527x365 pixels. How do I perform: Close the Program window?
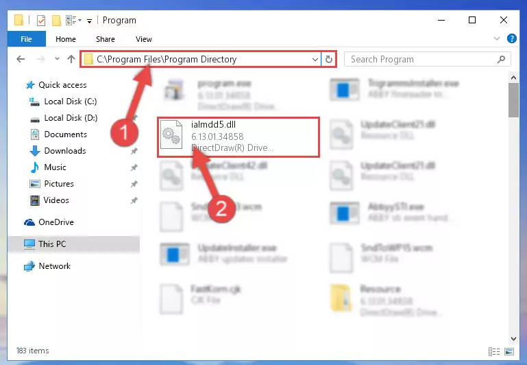pos(503,20)
